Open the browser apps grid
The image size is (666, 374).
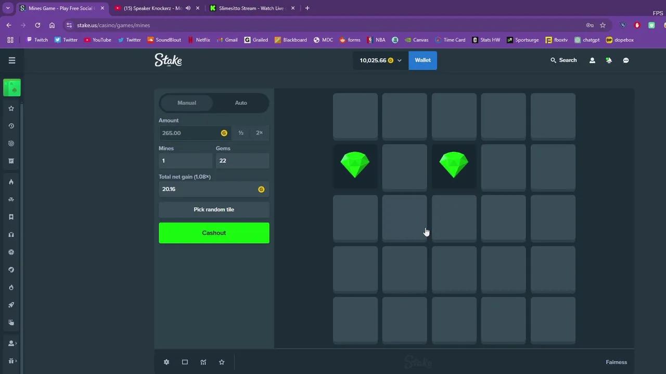pos(10,39)
